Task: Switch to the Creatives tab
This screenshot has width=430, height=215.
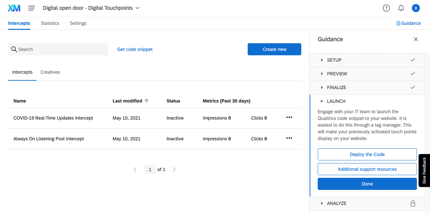Action: click(x=50, y=72)
